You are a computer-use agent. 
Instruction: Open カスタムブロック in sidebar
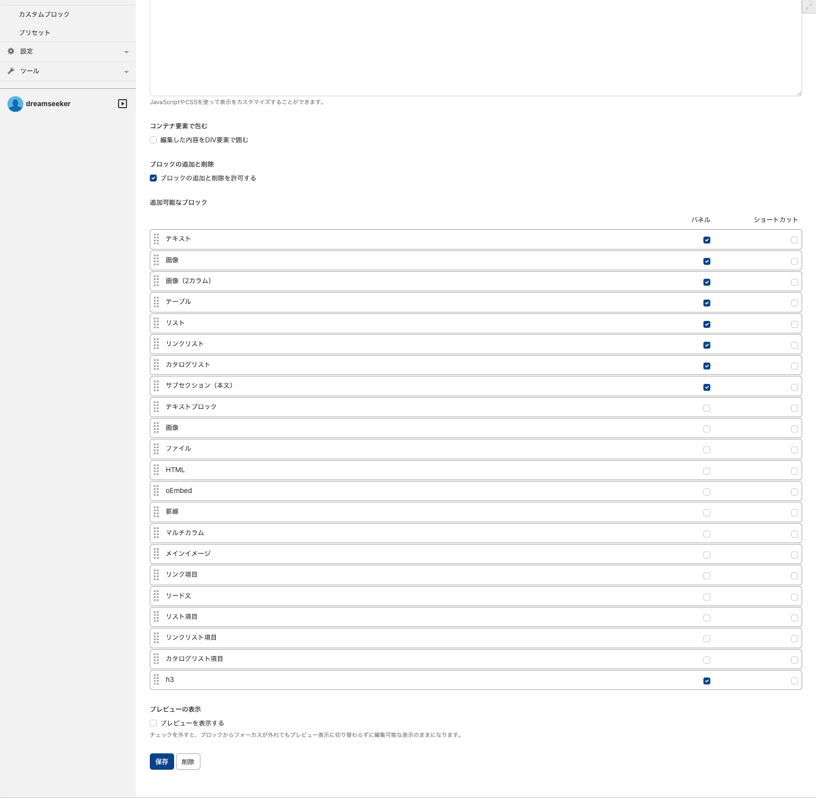(x=44, y=14)
